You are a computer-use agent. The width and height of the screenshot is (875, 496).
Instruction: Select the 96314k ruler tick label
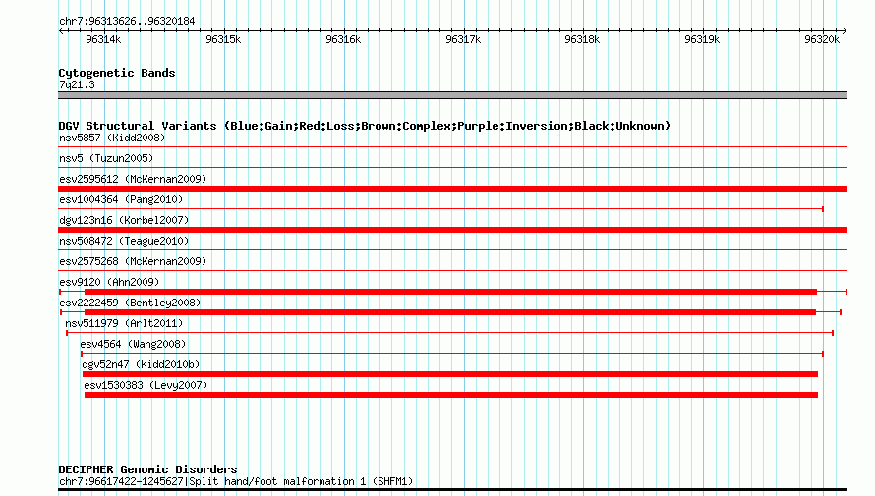[103, 39]
